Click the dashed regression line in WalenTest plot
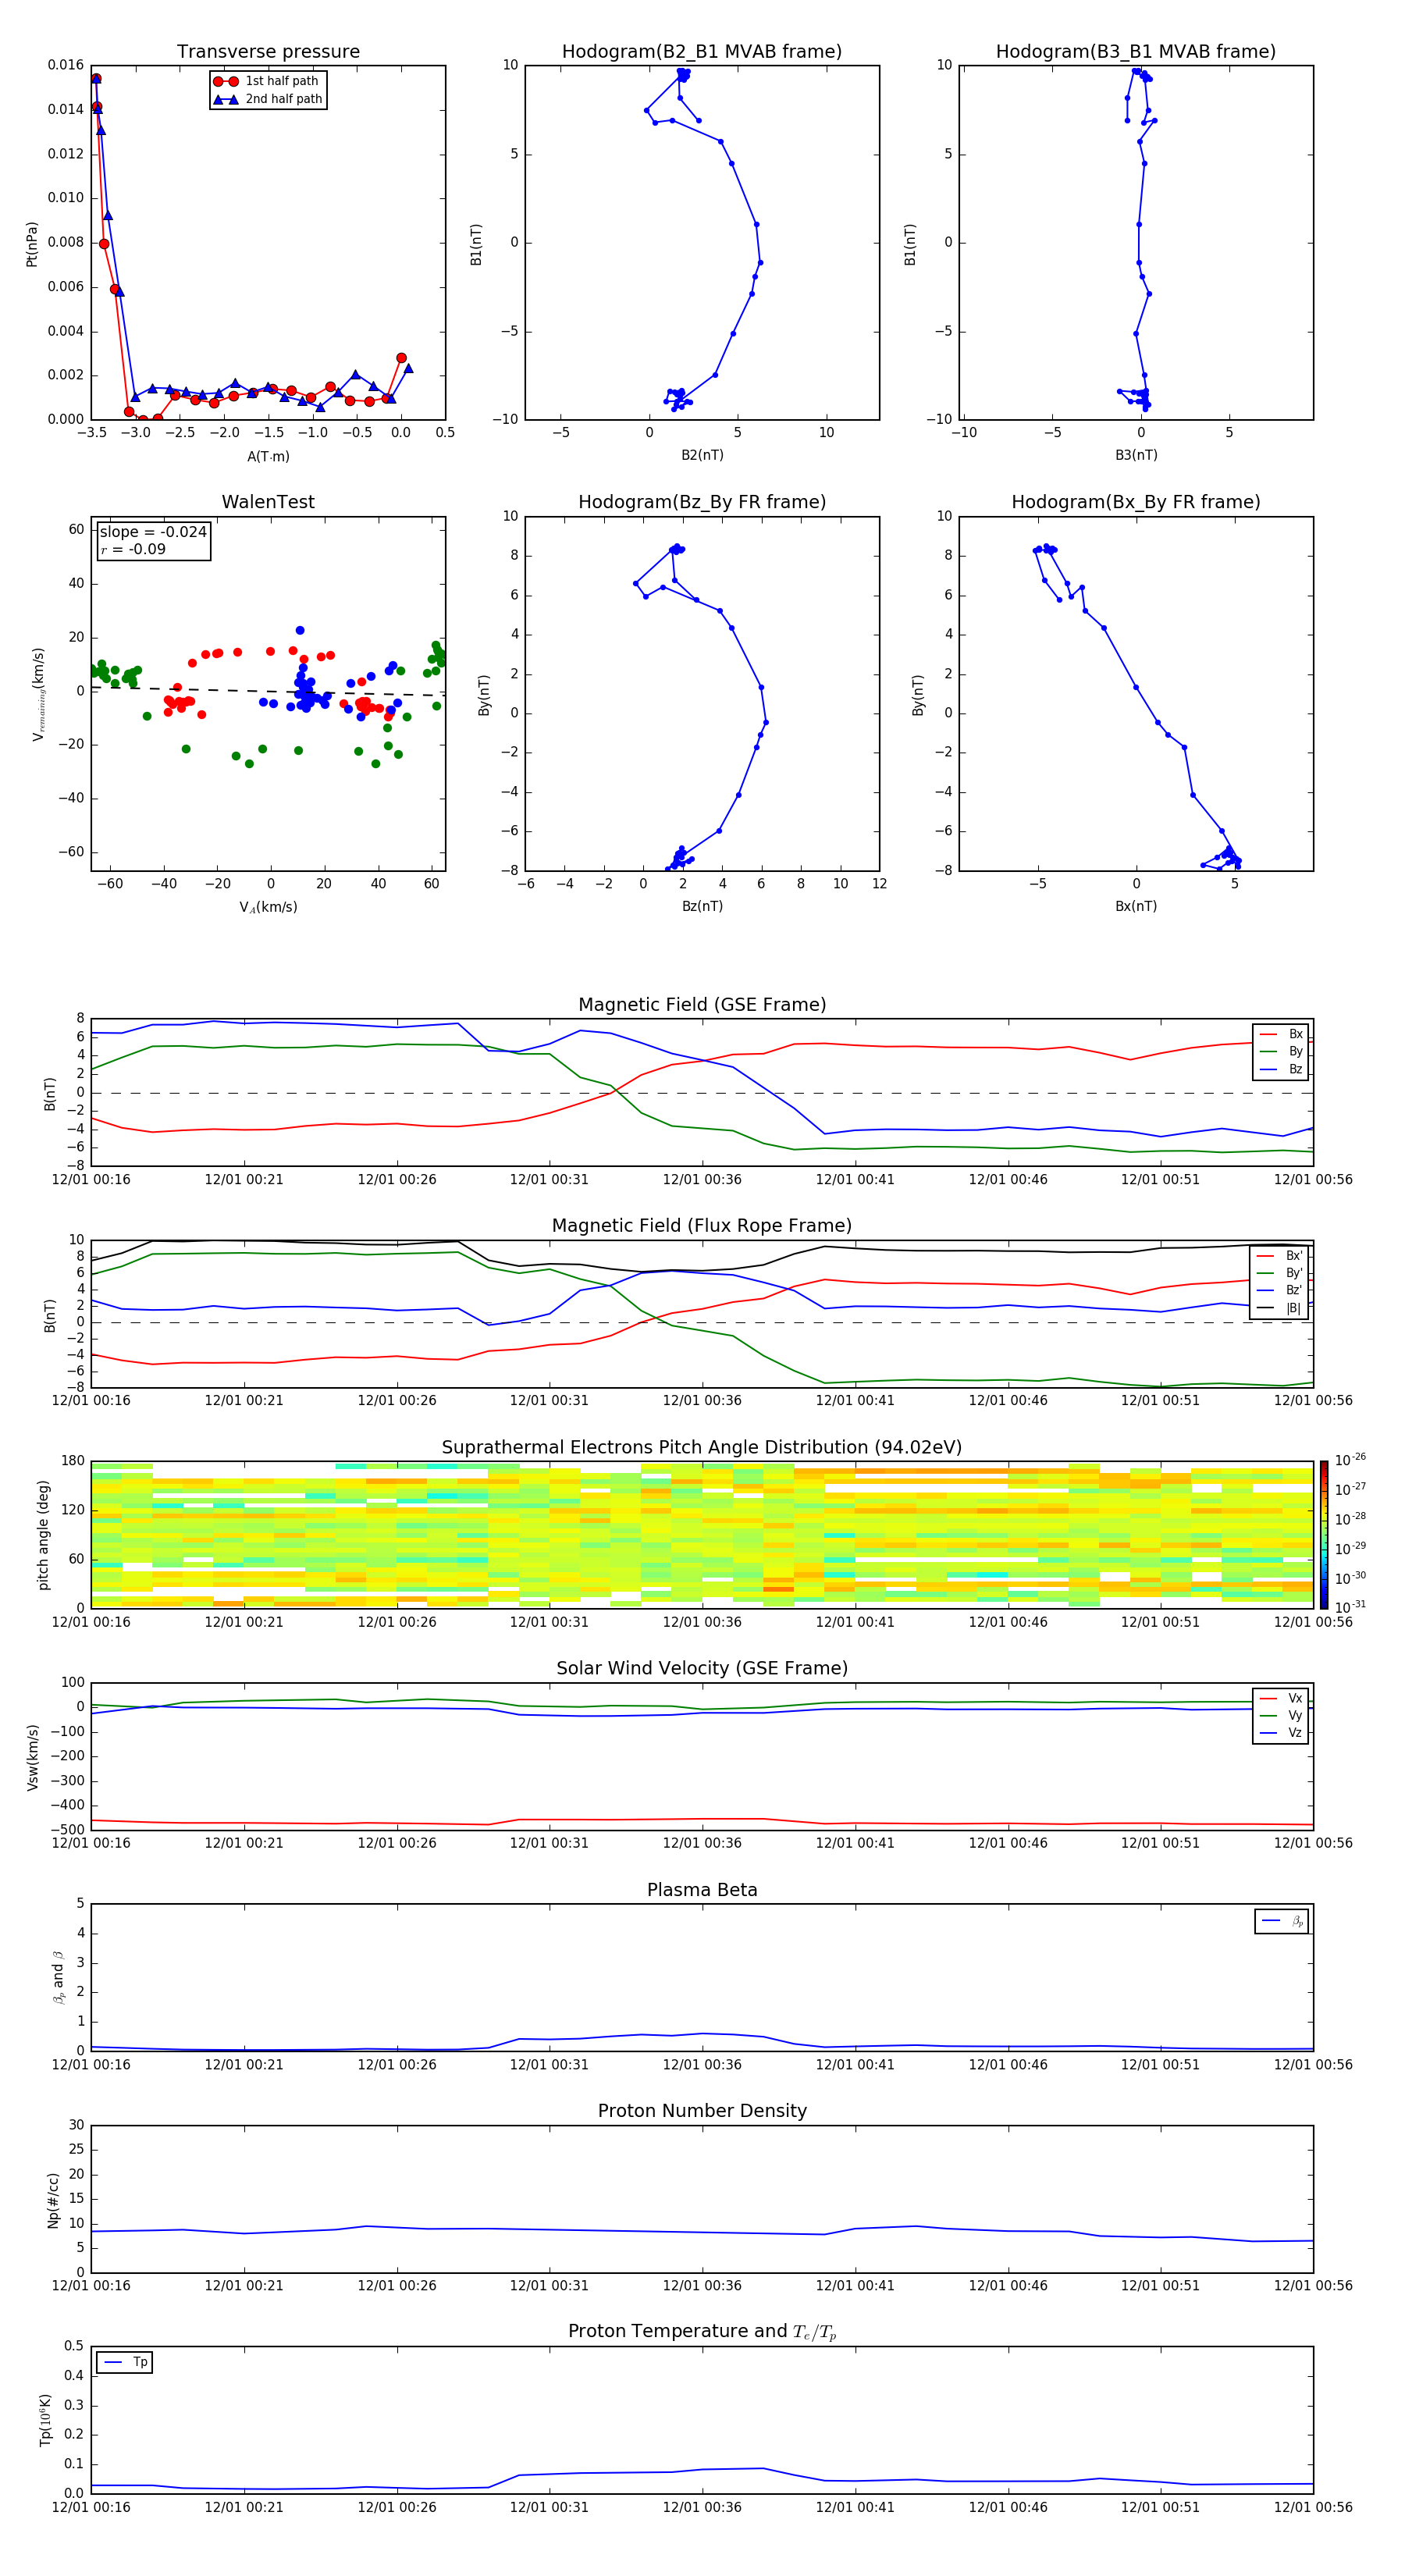This screenshot has height=2576, width=1405. pyautogui.click(x=268, y=690)
